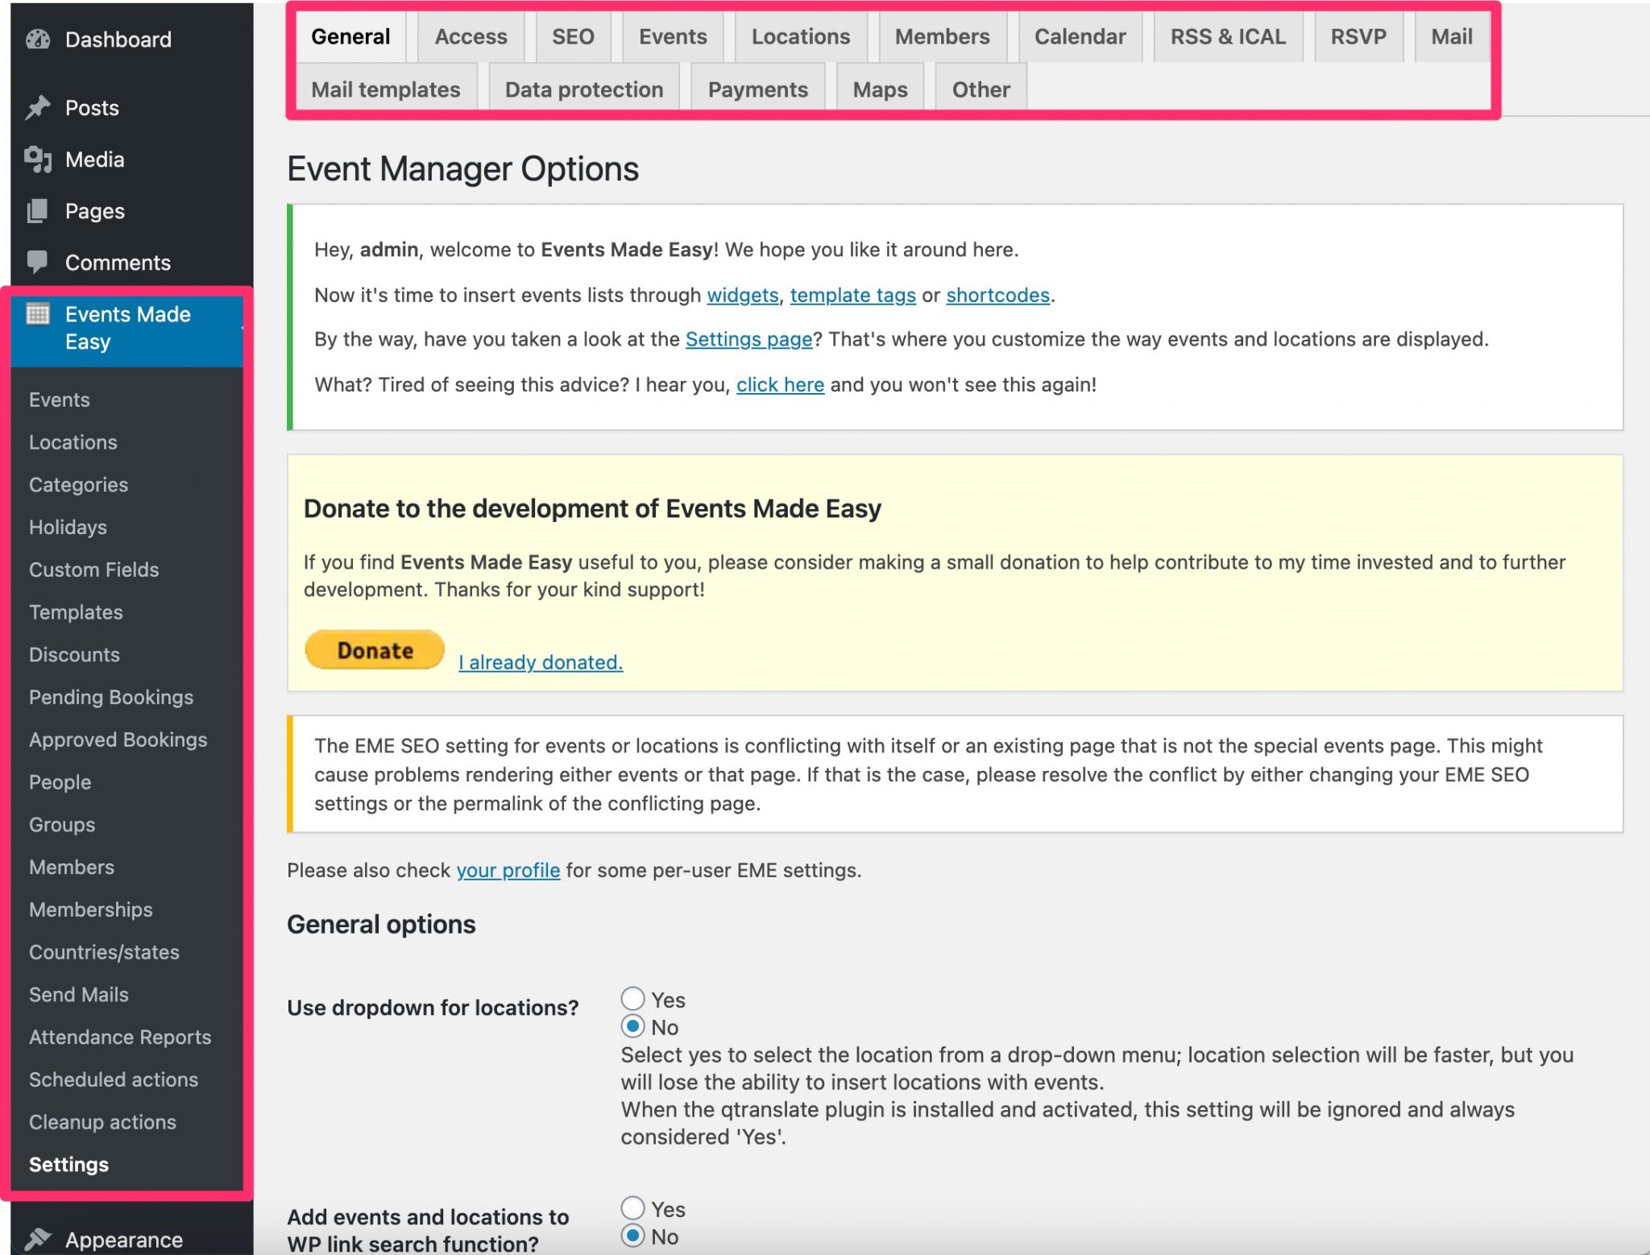Open the Payments settings tab
This screenshot has width=1650, height=1255.
click(x=757, y=89)
